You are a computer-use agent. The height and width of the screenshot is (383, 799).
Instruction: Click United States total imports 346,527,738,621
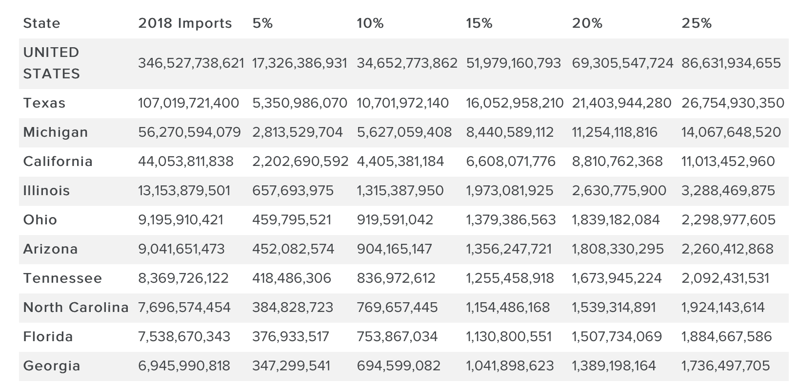coord(191,63)
